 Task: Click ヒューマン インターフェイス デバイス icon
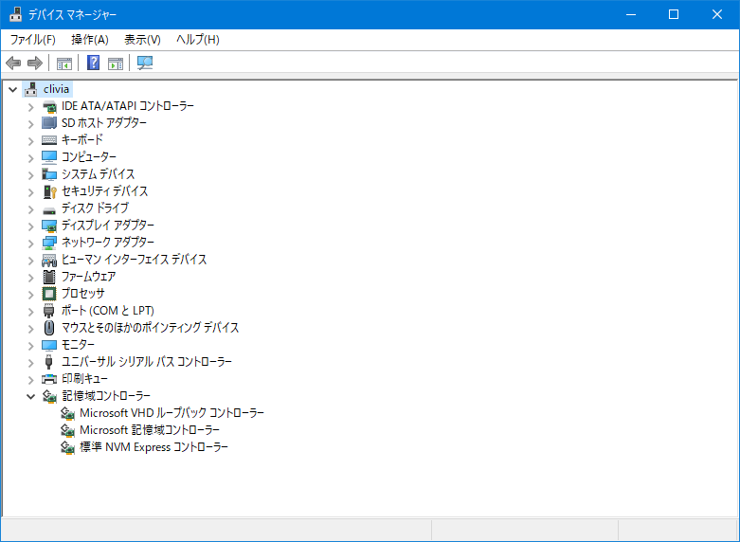pos(49,261)
